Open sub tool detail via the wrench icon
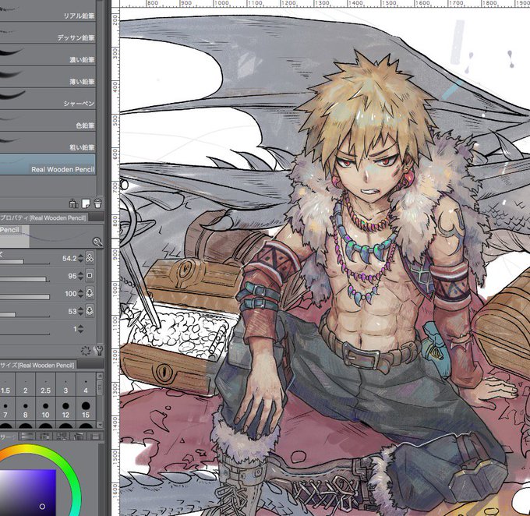 (x=98, y=350)
